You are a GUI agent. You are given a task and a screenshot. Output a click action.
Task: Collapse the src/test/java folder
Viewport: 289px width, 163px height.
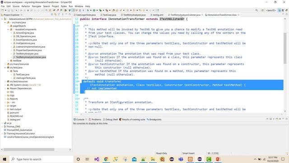(5, 67)
